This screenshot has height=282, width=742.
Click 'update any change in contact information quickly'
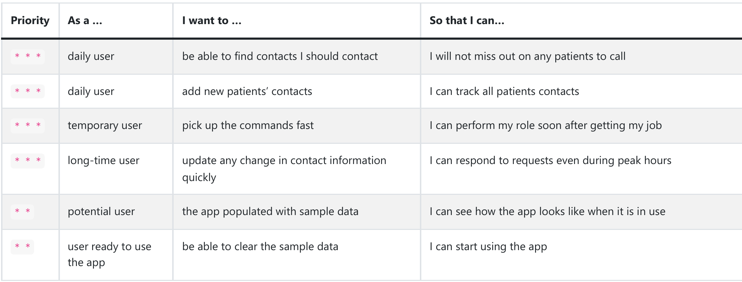(x=284, y=169)
